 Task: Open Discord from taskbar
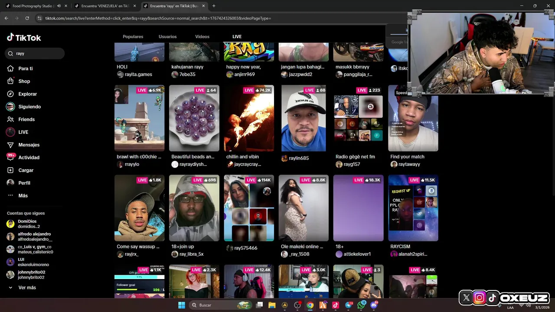tap(374, 305)
